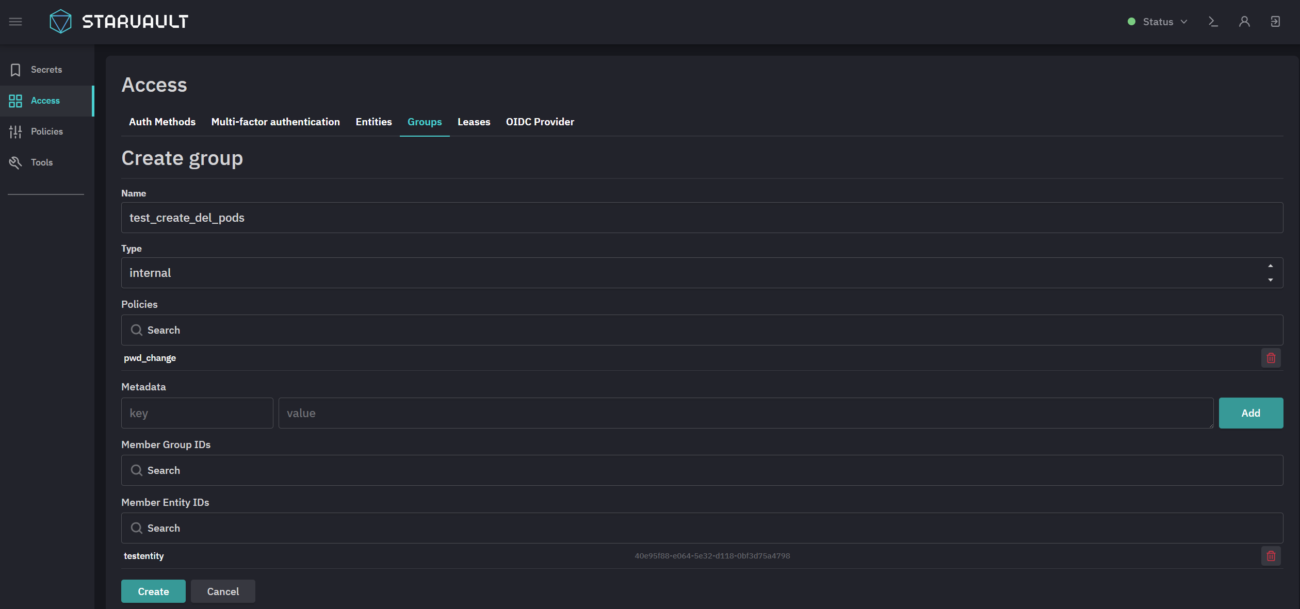This screenshot has width=1300, height=609.
Task: Click the logout icon in header
Action: click(x=1275, y=22)
